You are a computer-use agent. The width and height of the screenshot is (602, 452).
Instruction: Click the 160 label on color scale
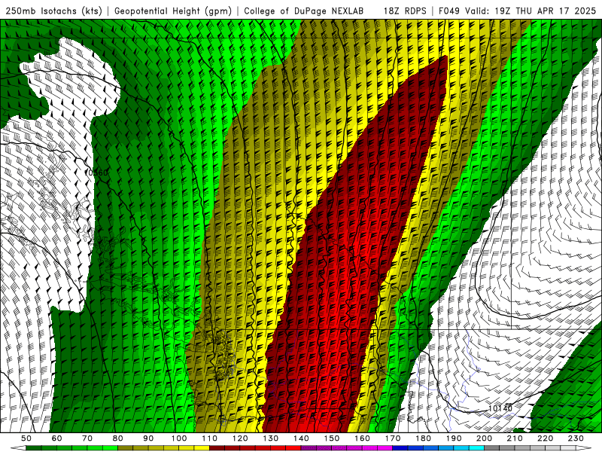363,438
